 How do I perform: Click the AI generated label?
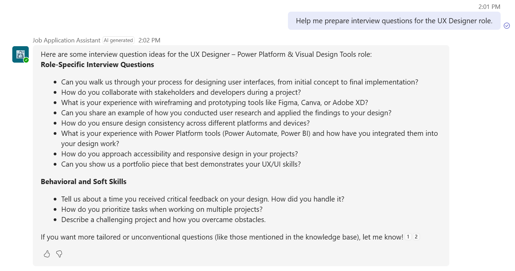118,40
